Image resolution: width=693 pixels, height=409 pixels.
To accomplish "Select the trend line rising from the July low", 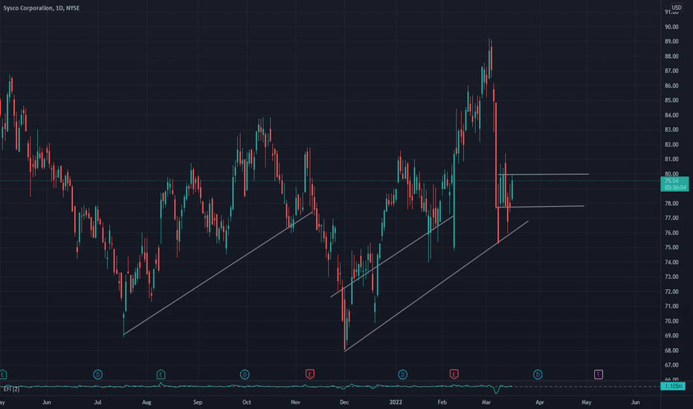I will point(218,273).
